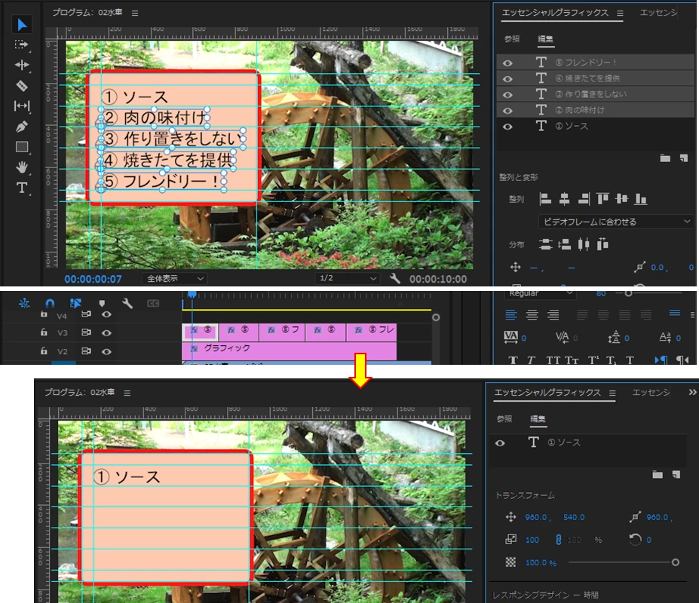
Task: Hide the ④焼きたてを提供 text layer
Action: 507,79
